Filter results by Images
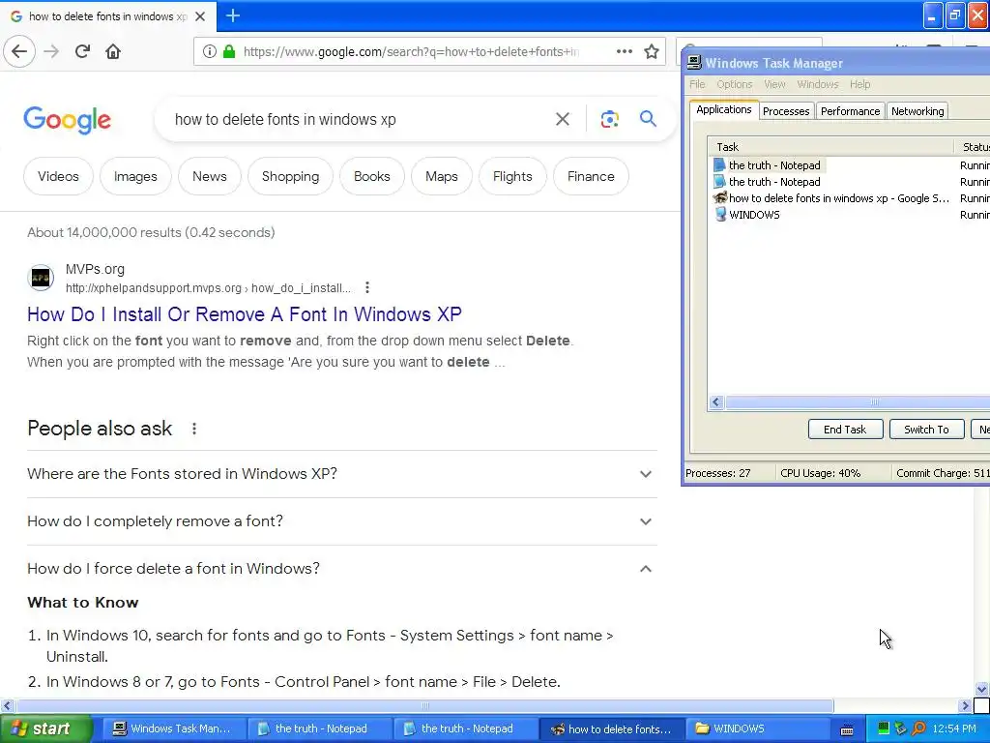Viewport: 990px width, 743px height. (x=135, y=176)
